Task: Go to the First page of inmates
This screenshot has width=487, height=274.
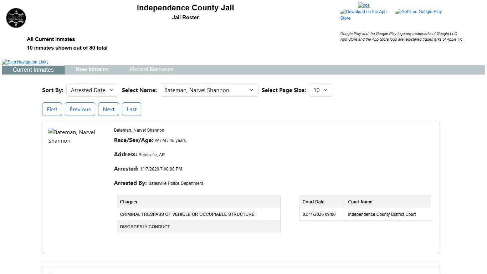Action: 52,110
